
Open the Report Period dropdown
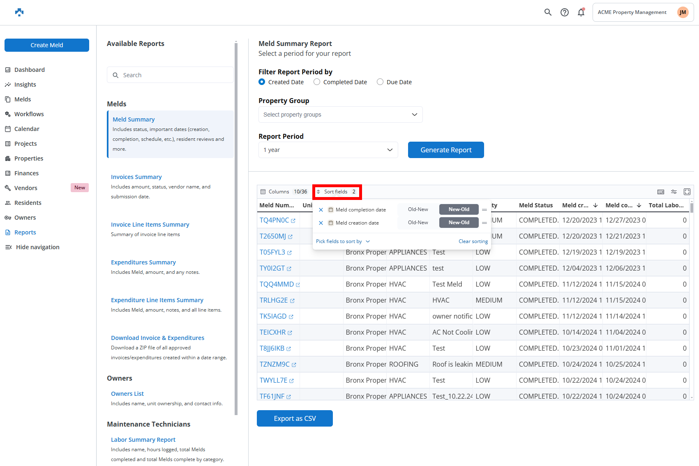[x=328, y=150]
